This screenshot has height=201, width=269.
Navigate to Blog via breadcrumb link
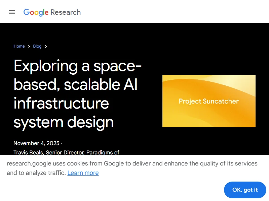click(x=37, y=46)
